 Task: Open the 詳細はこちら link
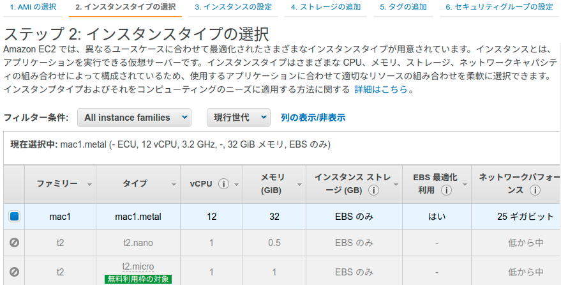(381, 89)
